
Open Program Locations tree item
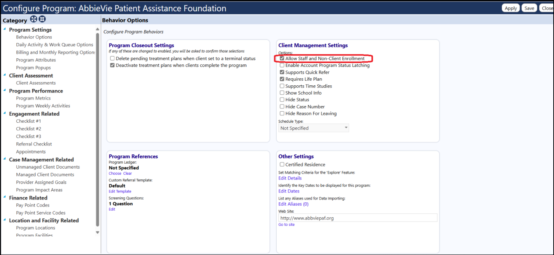(x=36, y=228)
